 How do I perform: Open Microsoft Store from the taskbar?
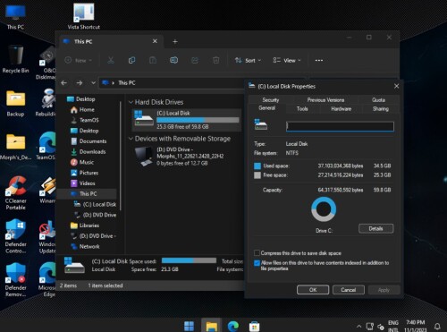[x=254, y=326]
